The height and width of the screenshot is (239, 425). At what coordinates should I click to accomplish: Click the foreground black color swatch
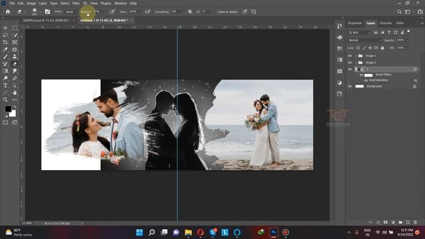(8, 109)
